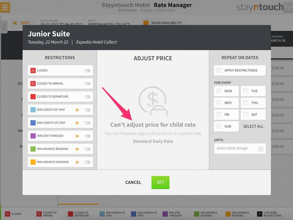The width and height of the screenshot is (293, 220).
Task: Click the analytics graph icon by the stayntouch logo
Action: click(288, 7)
